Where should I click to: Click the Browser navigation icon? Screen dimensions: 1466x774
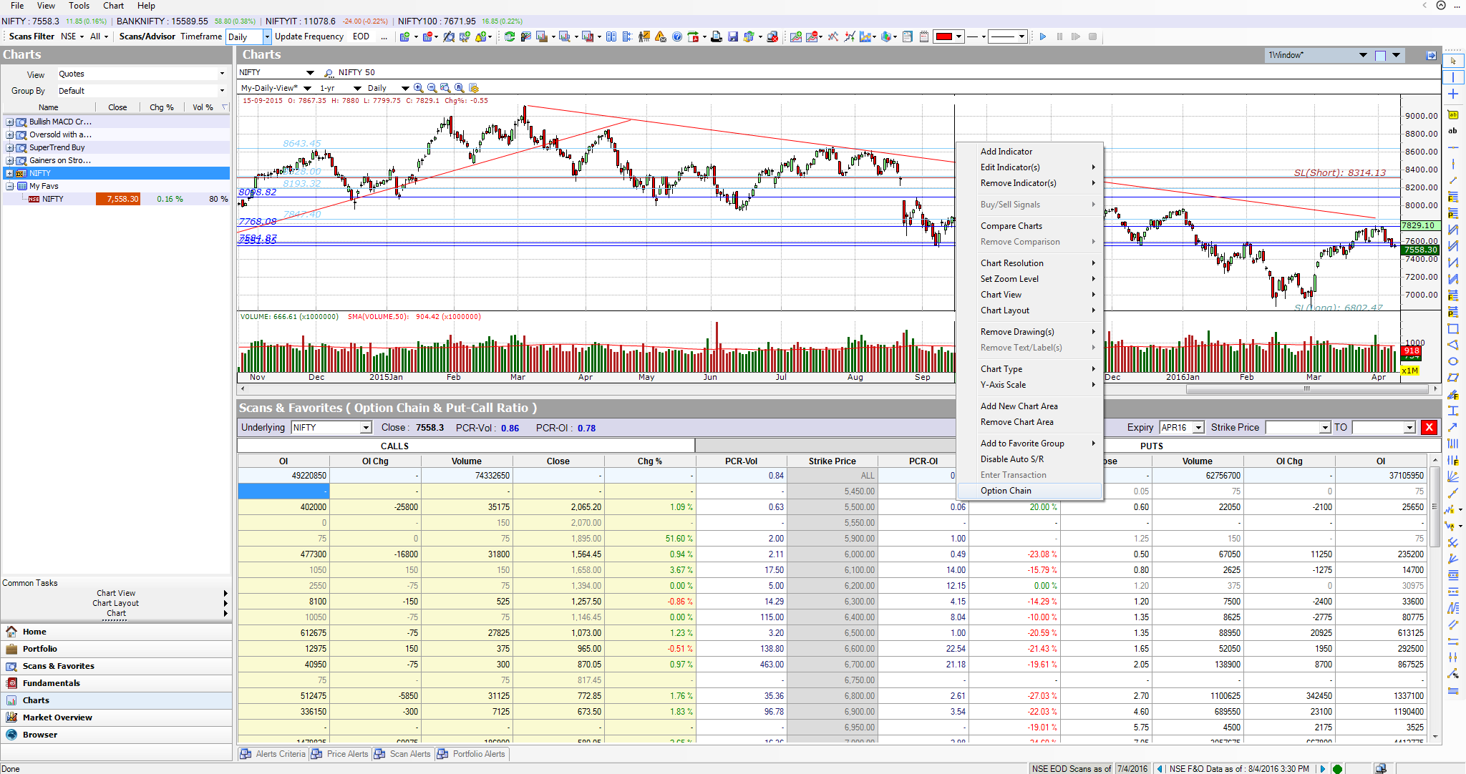[11, 734]
